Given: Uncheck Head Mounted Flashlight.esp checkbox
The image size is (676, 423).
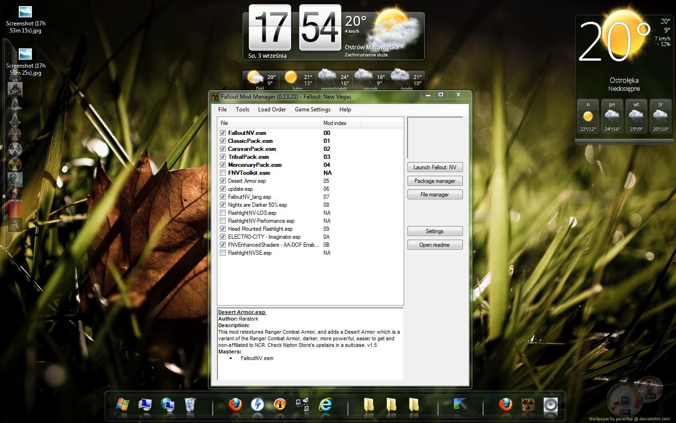Looking at the screenshot, I should coord(223,229).
